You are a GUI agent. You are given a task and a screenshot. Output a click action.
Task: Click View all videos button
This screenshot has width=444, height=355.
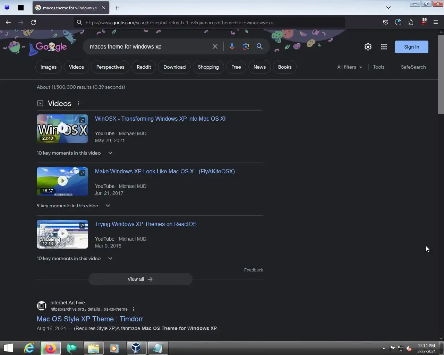click(x=140, y=279)
